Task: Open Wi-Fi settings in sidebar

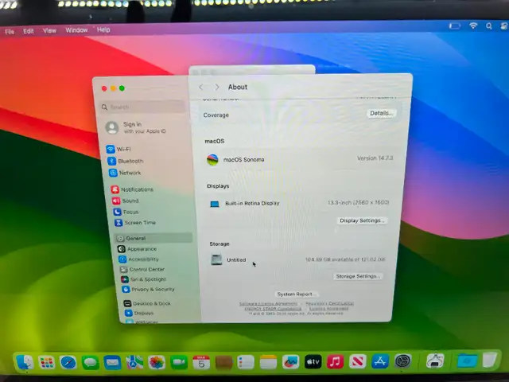Action: 119,150
